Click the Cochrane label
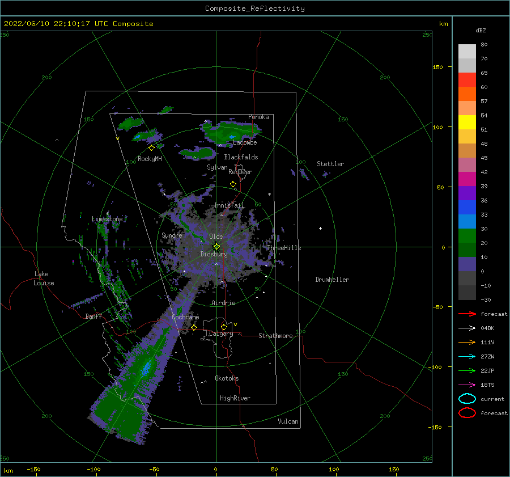The width and height of the screenshot is (510, 477). [185, 317]
